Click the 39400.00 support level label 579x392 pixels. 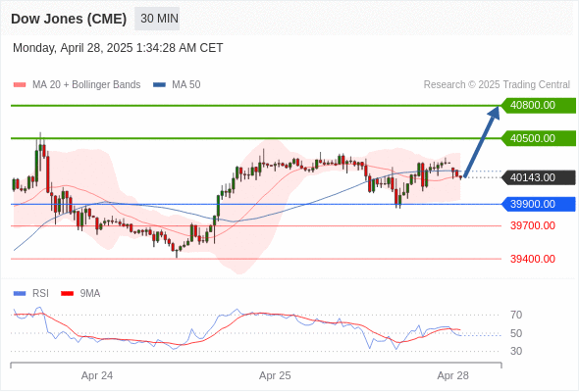tap(533, 259)
